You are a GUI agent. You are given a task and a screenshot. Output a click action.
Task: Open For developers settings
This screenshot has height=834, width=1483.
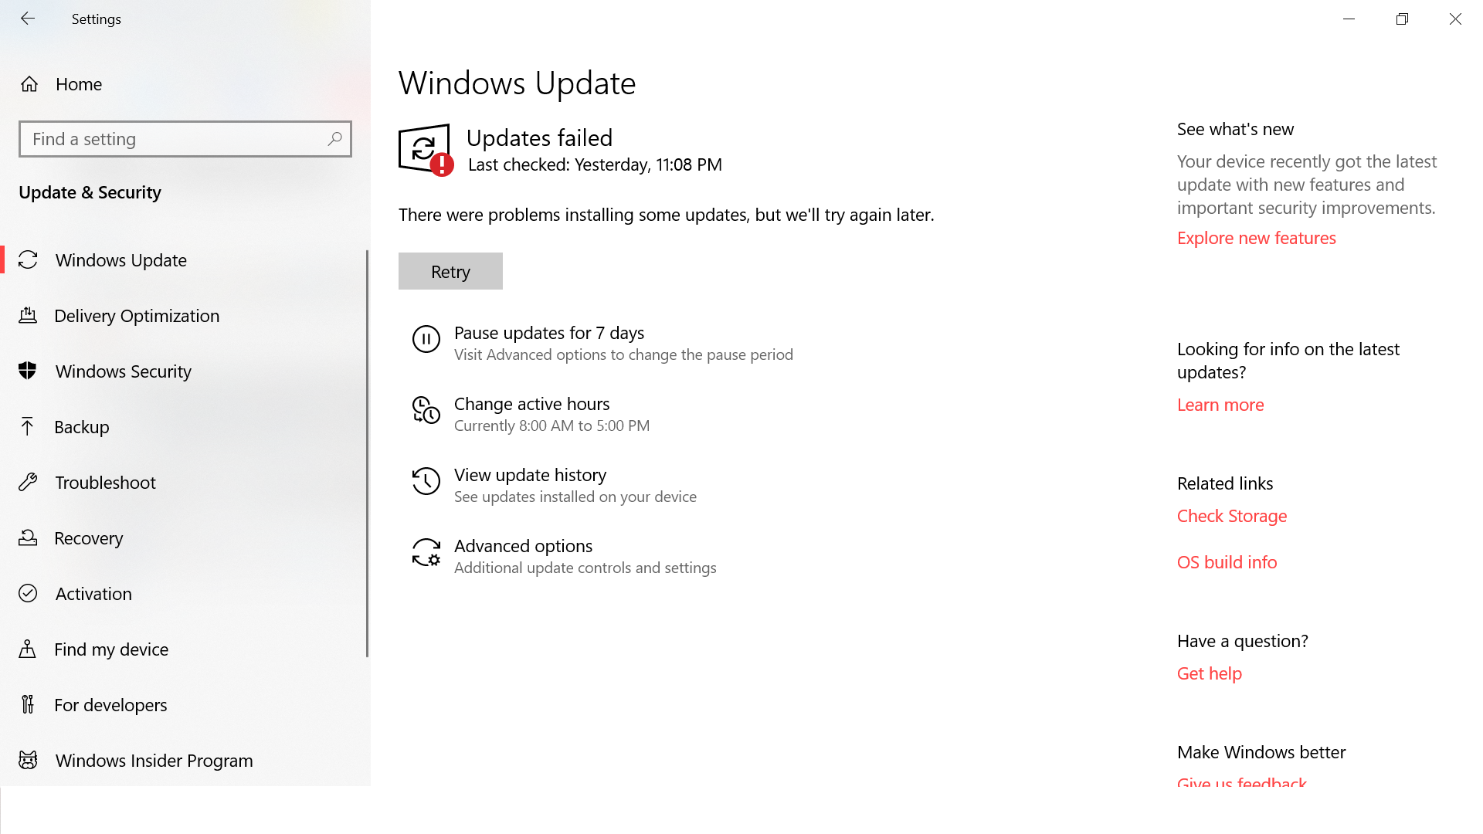tap(184, 705)
